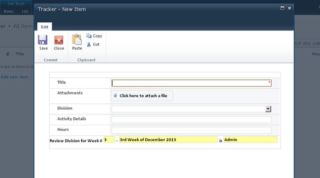The width and height of the screenshot is (320, 178).
Task: Click the Clipboard group label
Action: pos(86,60)
